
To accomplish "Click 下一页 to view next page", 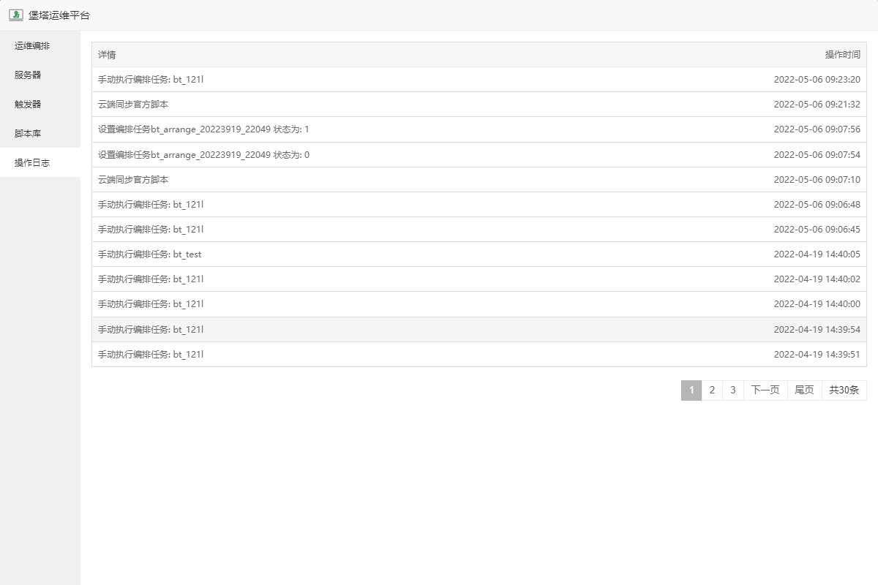I will click(x=765, y=390).
